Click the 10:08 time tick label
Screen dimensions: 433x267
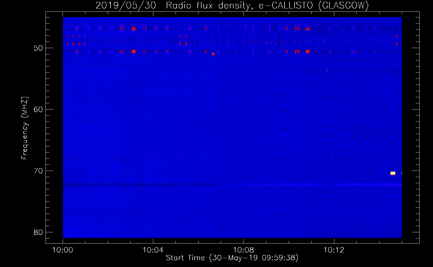pos(244,250)
